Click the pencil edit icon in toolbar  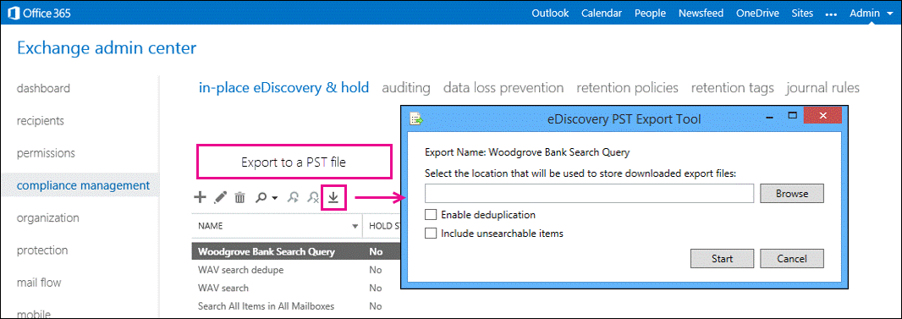click(x=220, y=198)
